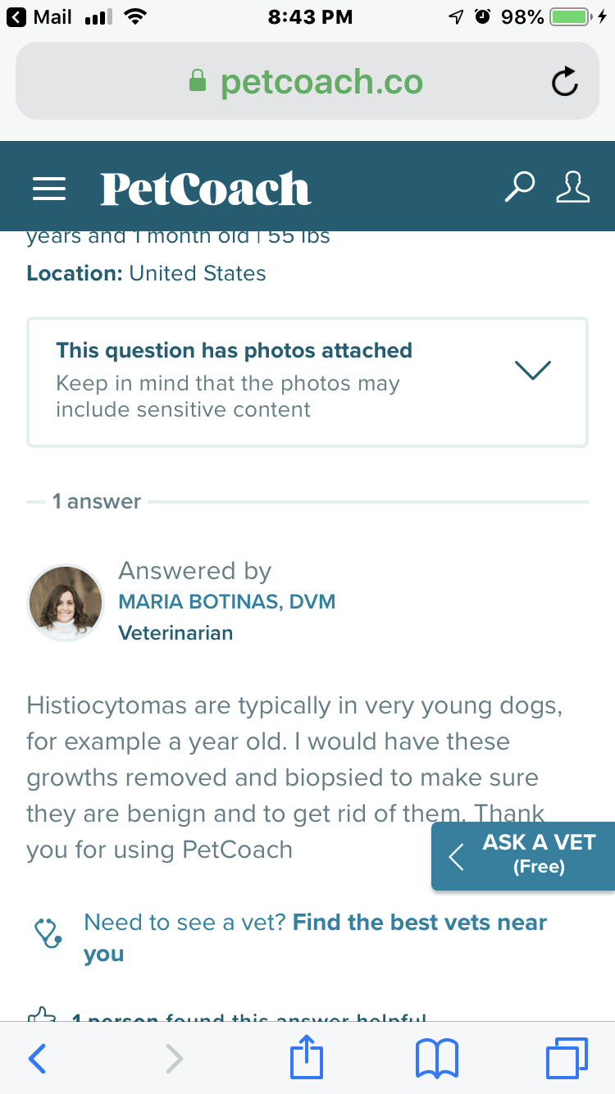The width and height of the screenshot is (615, 1094).
Task: Click the forward navigation chevron
Action: pos(172,1059)
